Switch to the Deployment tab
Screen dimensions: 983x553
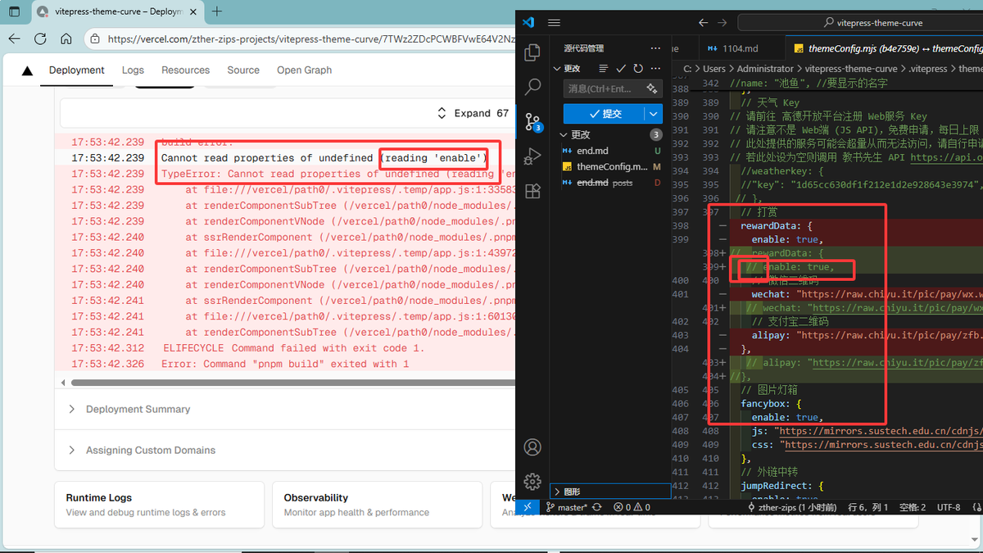tap(77, 70)
